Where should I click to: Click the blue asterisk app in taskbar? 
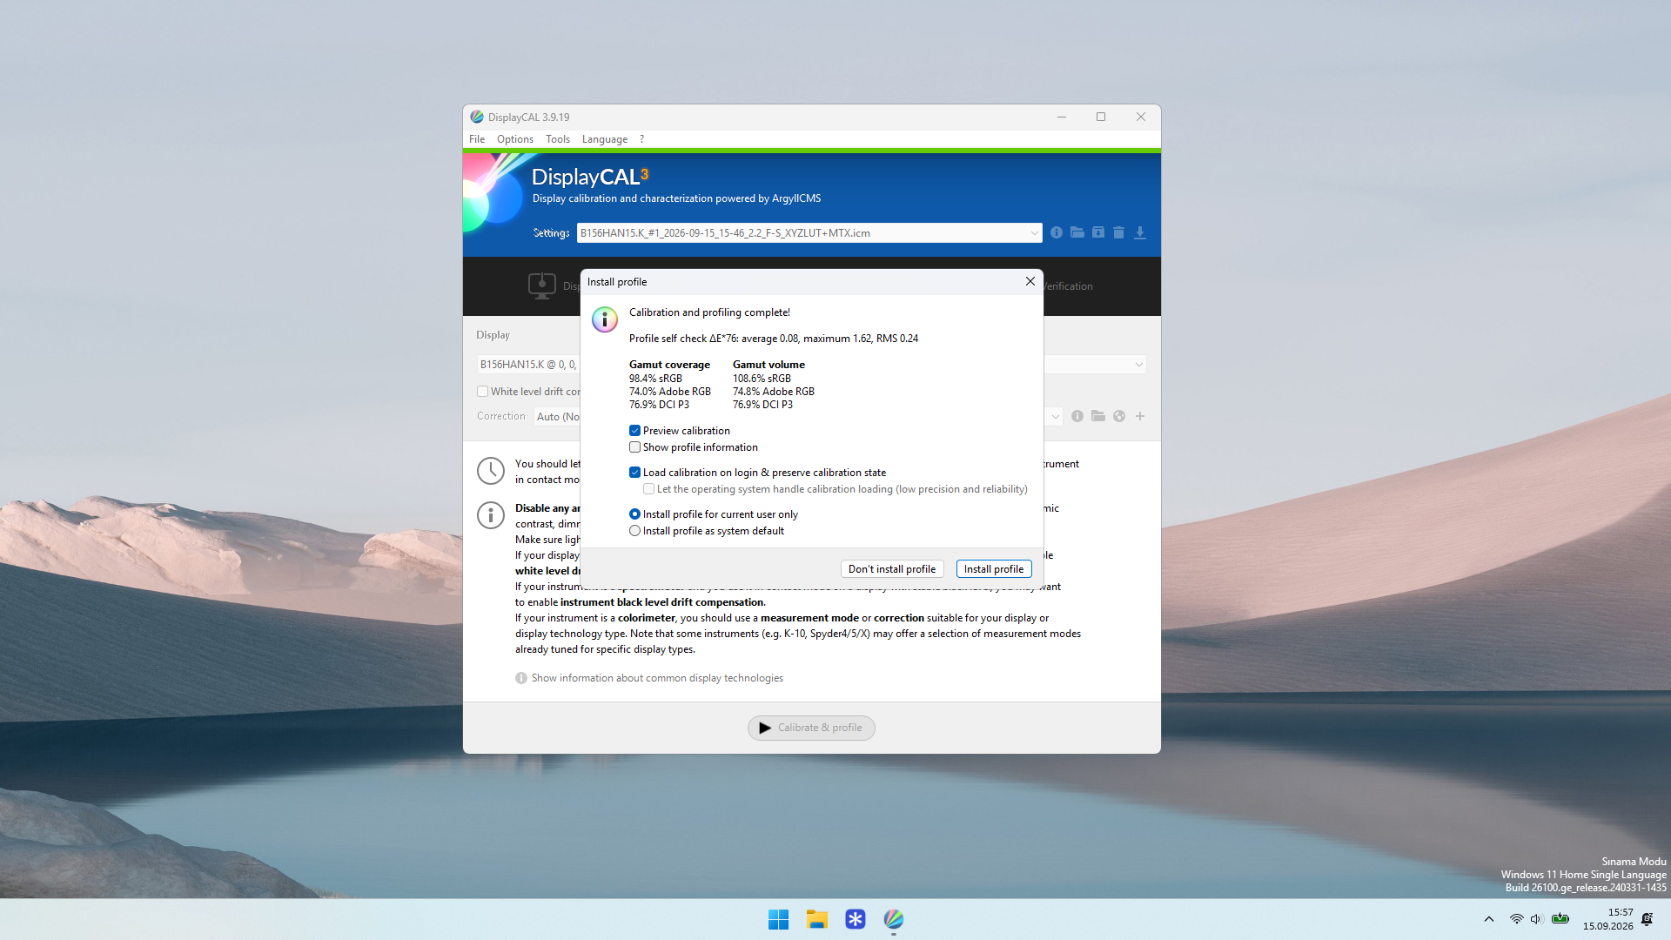click(x=855, y=919)
